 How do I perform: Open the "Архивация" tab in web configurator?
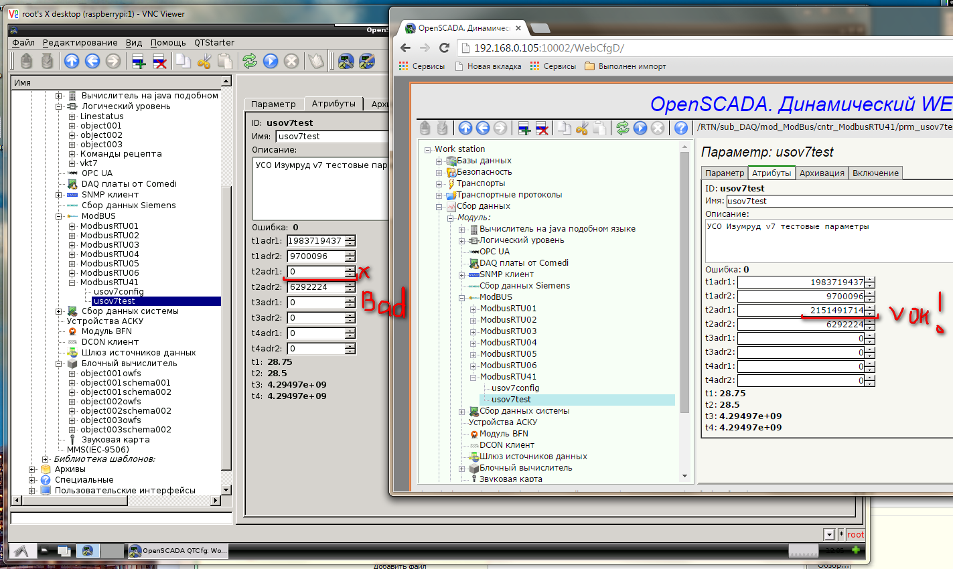821,173
